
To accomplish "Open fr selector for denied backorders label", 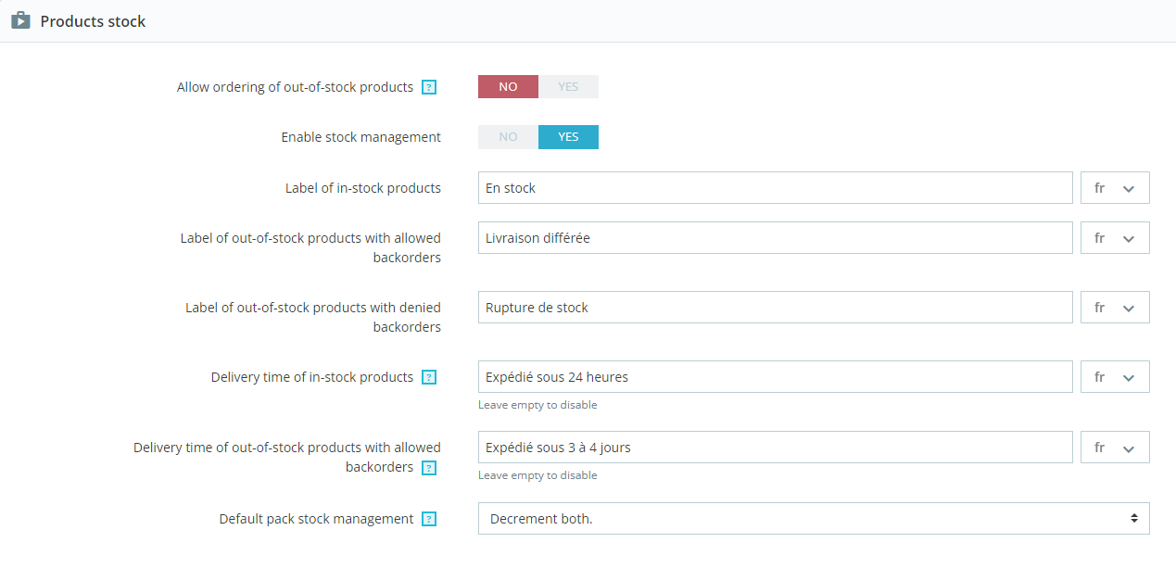I will [x=1114, y=307].
